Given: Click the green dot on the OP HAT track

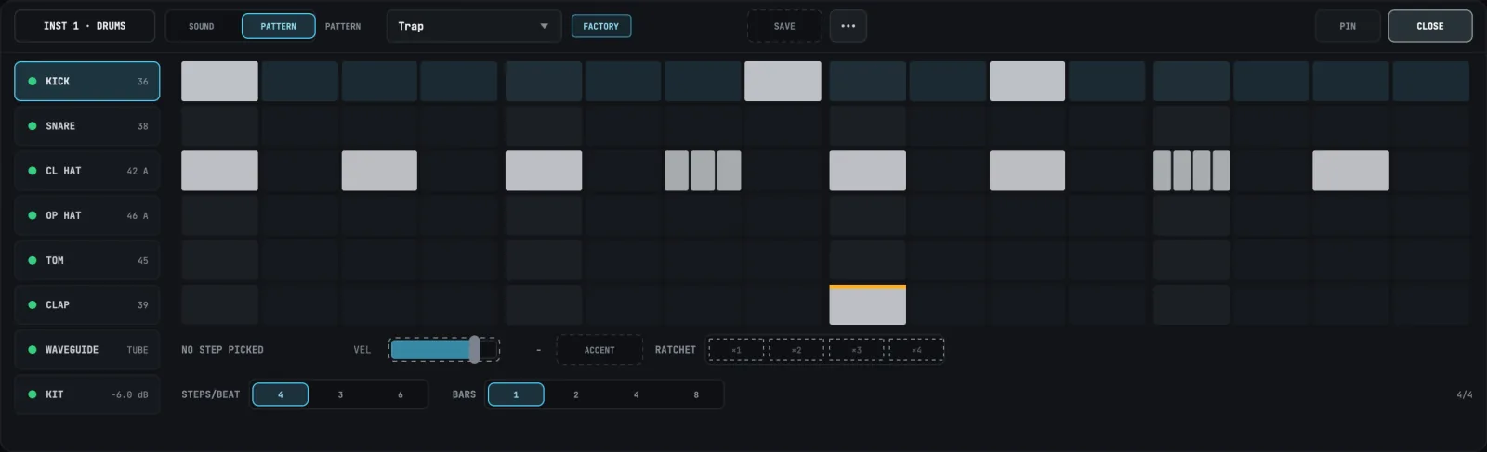Looking at the screenshot, I should point(33,215).
